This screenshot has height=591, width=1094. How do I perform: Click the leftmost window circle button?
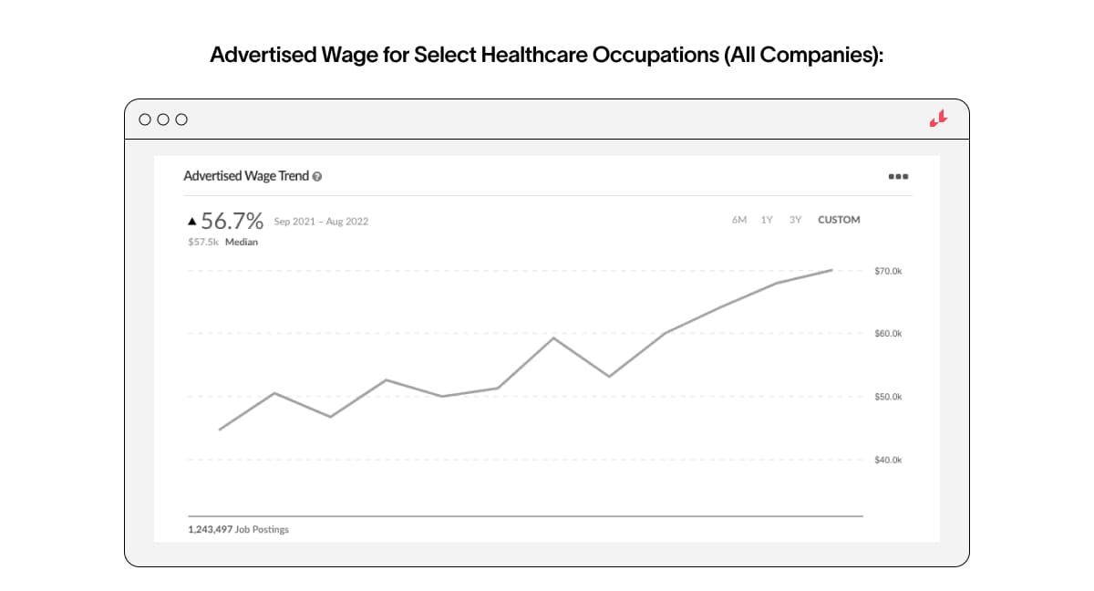click(145, 119)
